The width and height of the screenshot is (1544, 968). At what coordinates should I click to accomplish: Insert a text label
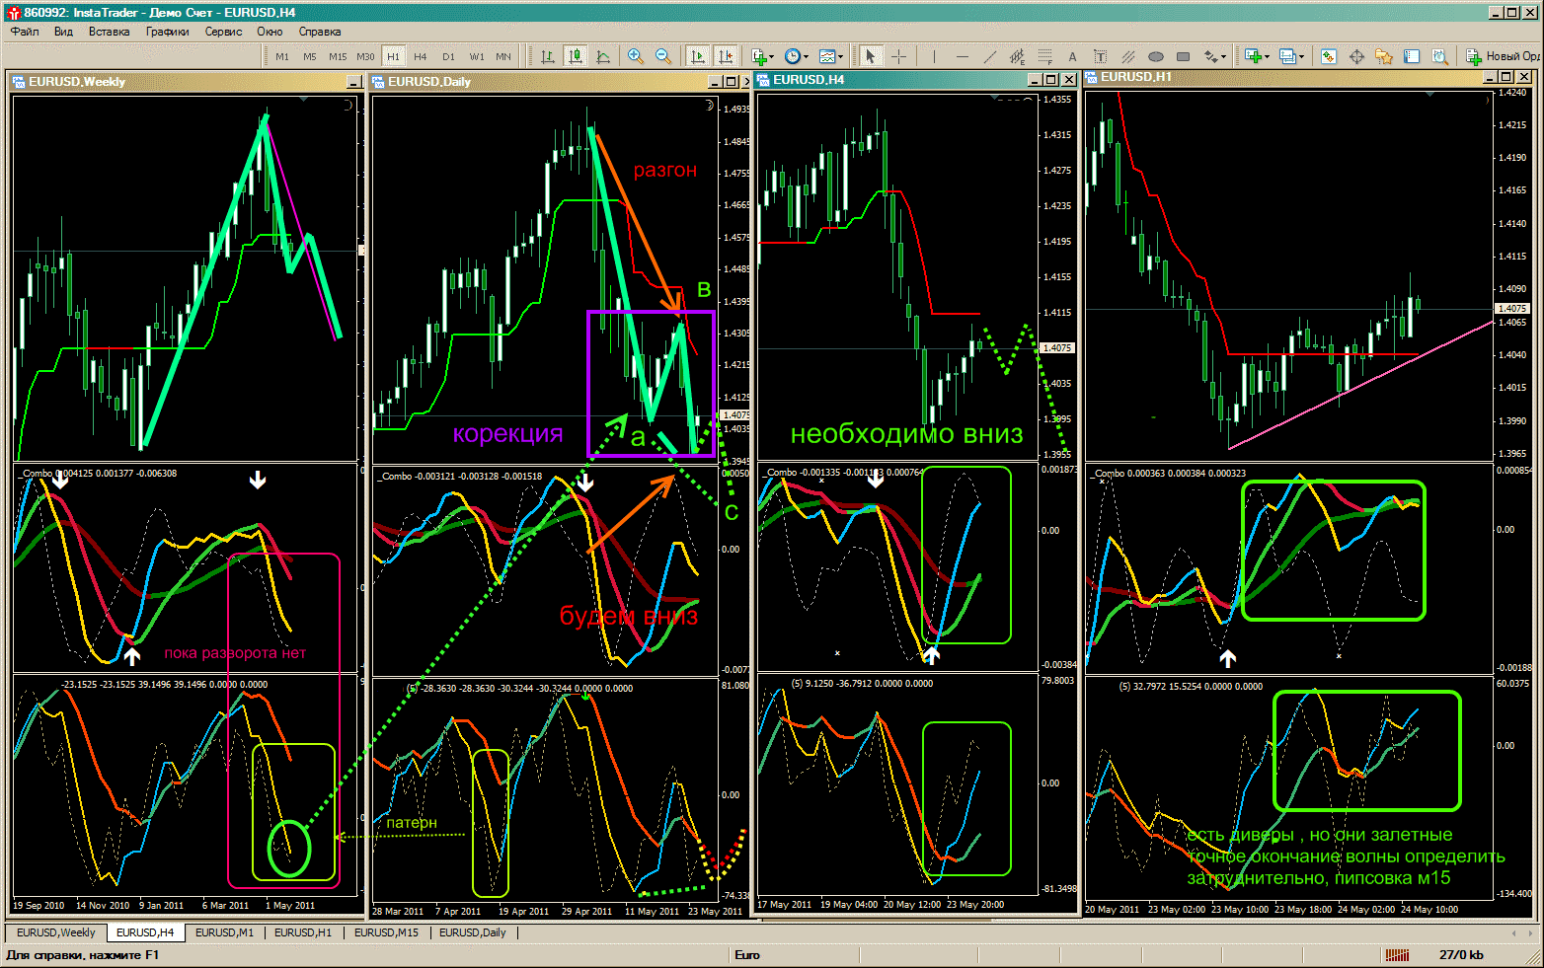click(x=1100, y=56)
